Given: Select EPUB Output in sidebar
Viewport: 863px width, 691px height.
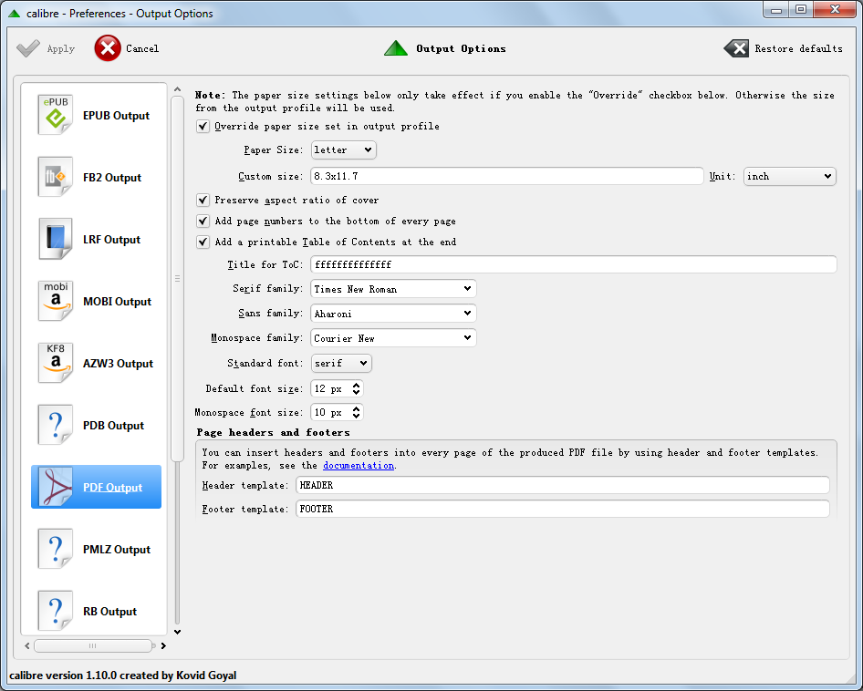Looking at the screenshot, I should point(97,115).
